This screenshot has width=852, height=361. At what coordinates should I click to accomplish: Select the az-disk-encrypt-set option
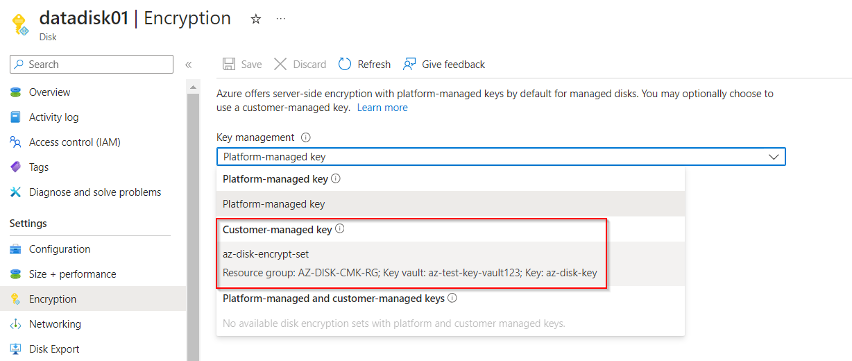point(450,264)
